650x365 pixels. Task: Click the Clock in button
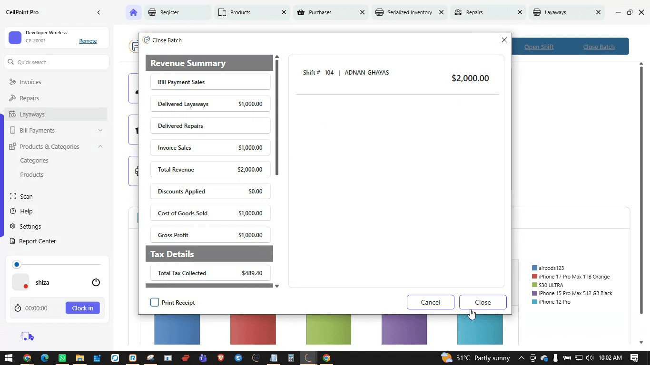(83, 308)
